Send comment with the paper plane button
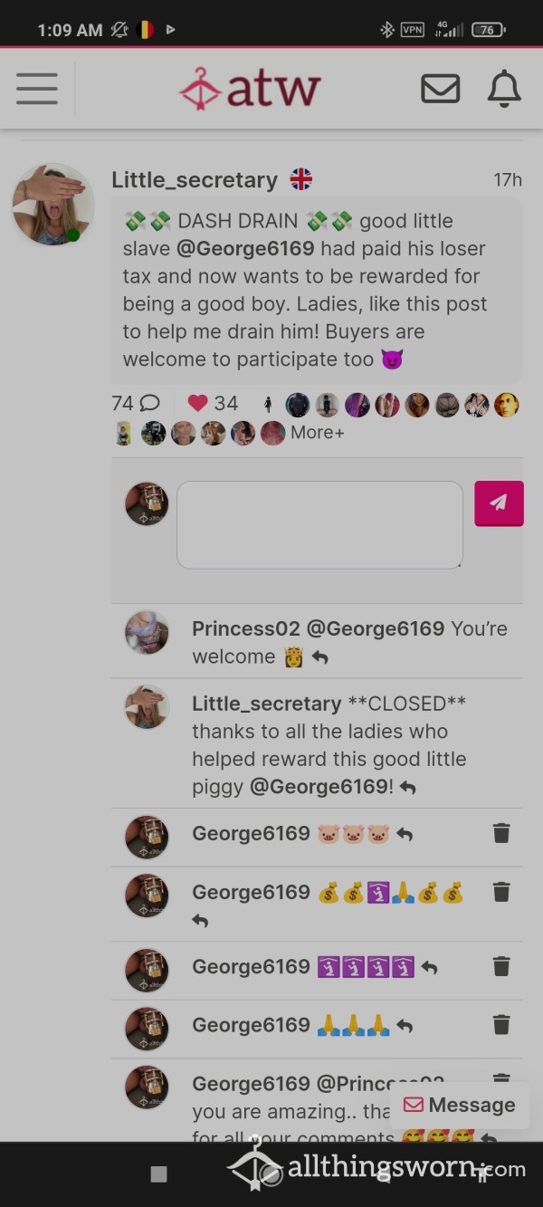The image size is (543, 1207). coord(499,503)
